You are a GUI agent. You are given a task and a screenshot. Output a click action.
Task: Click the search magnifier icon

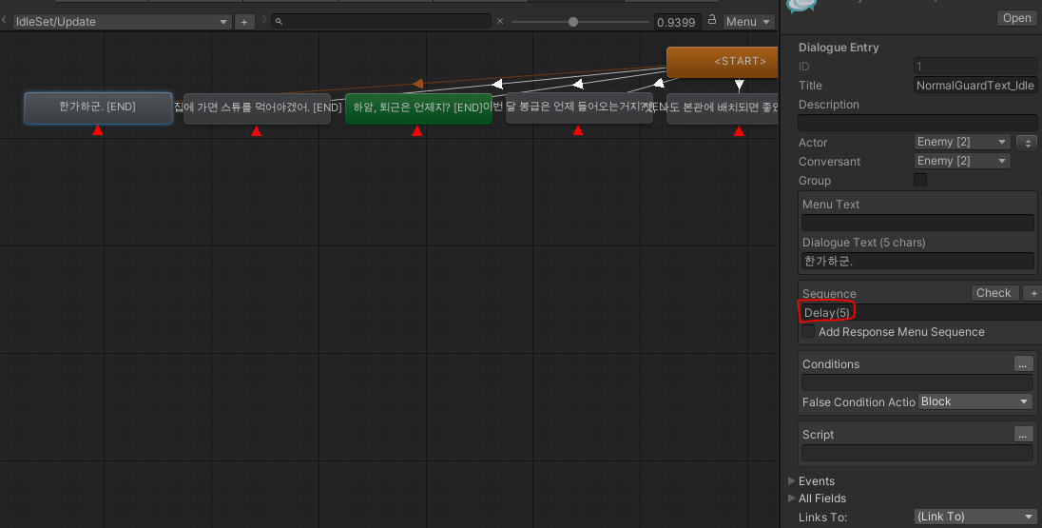coord(280,21)
